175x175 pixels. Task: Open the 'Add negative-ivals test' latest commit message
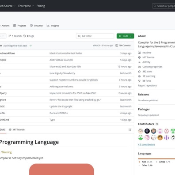click(15, 46)
